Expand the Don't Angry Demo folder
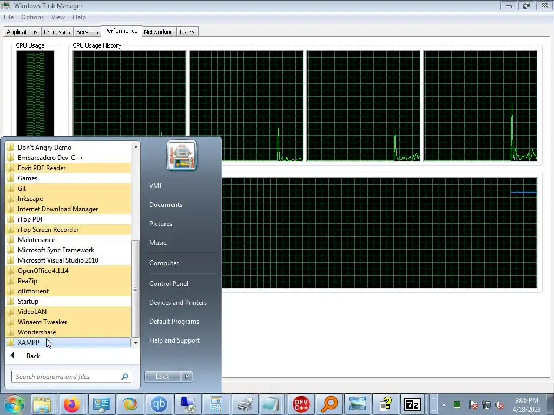The image size is (554, 415). (68, 148)
